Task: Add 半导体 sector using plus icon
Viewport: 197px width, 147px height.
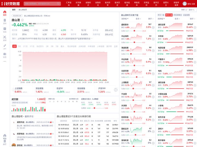Action: pyautogui.click(x=195, y=39)
